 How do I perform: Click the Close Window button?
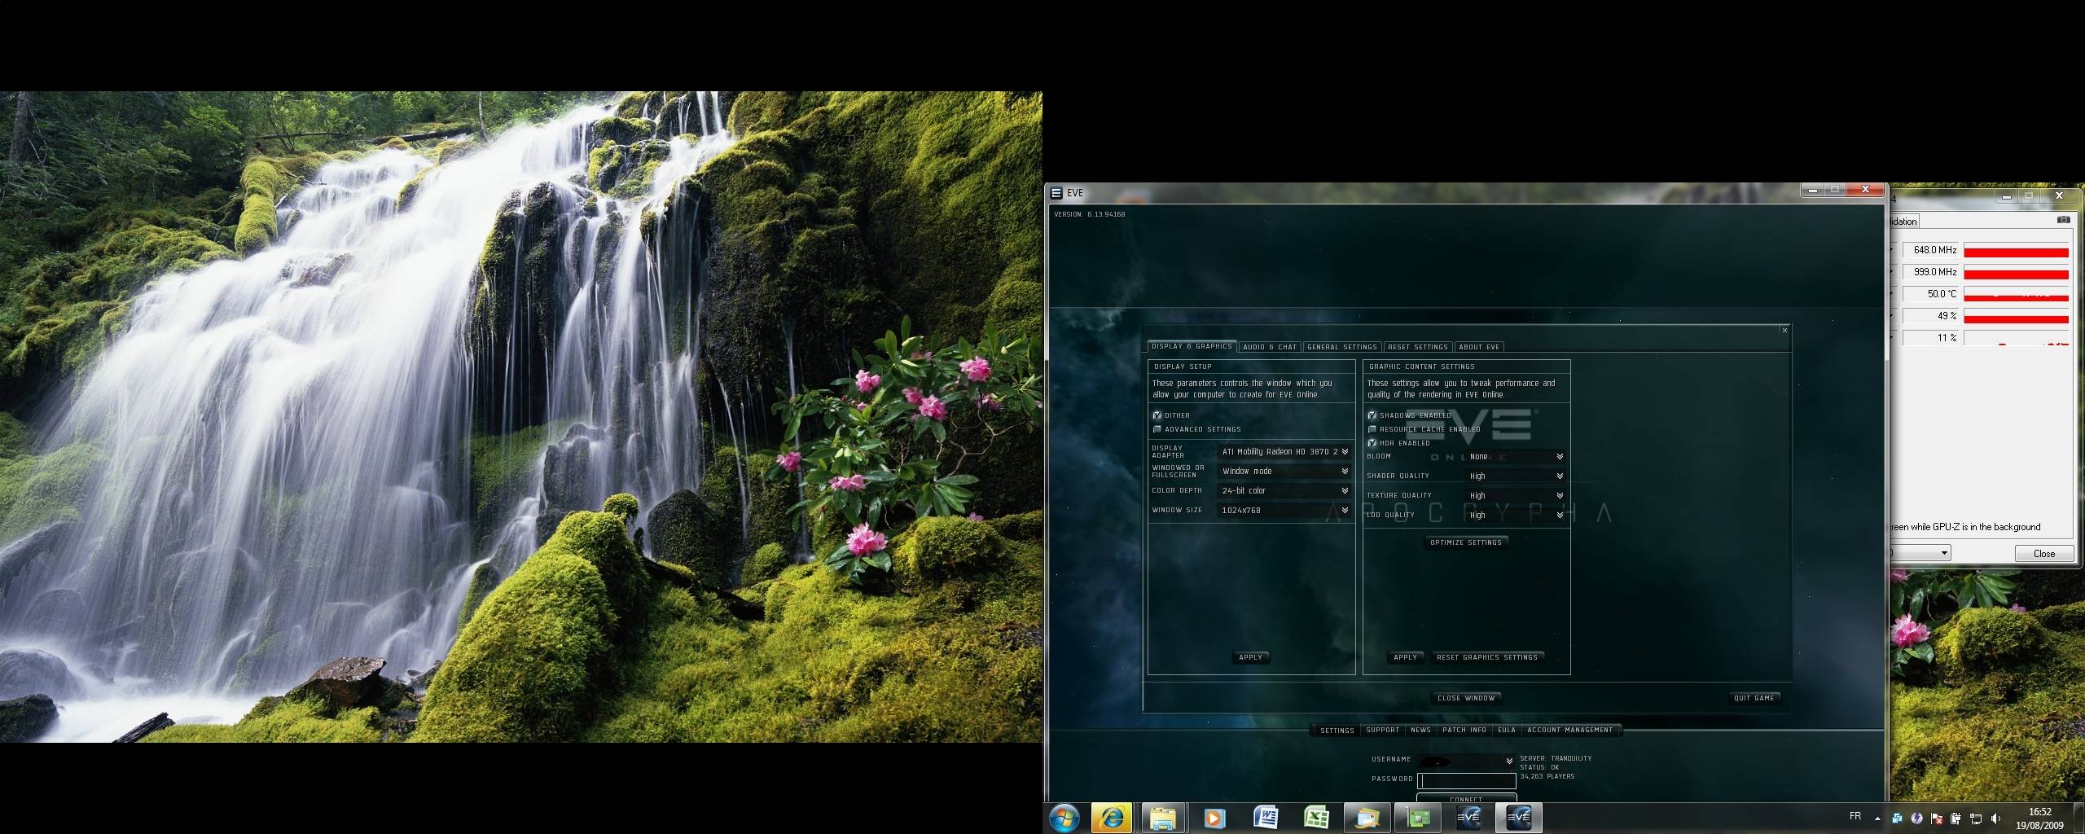(1466, 698)
